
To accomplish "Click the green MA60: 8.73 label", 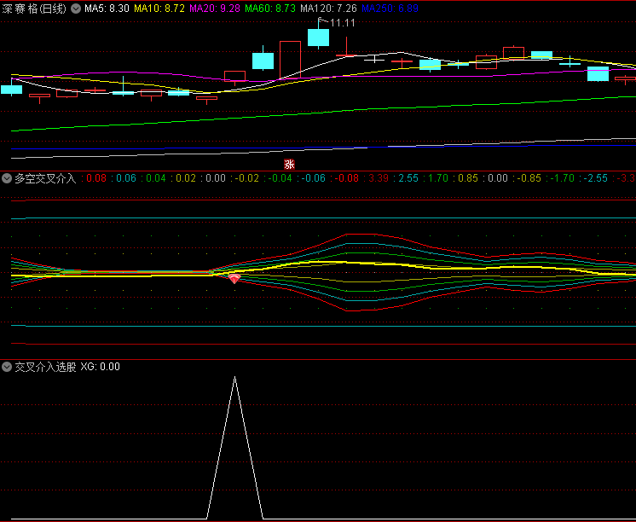I will (x=270, y=8).
